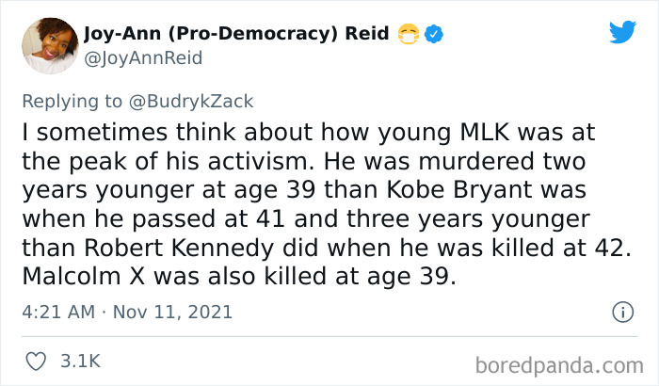Click the mask emoji beside the name
Screen dimensions: 659x386
coord(408,34)
